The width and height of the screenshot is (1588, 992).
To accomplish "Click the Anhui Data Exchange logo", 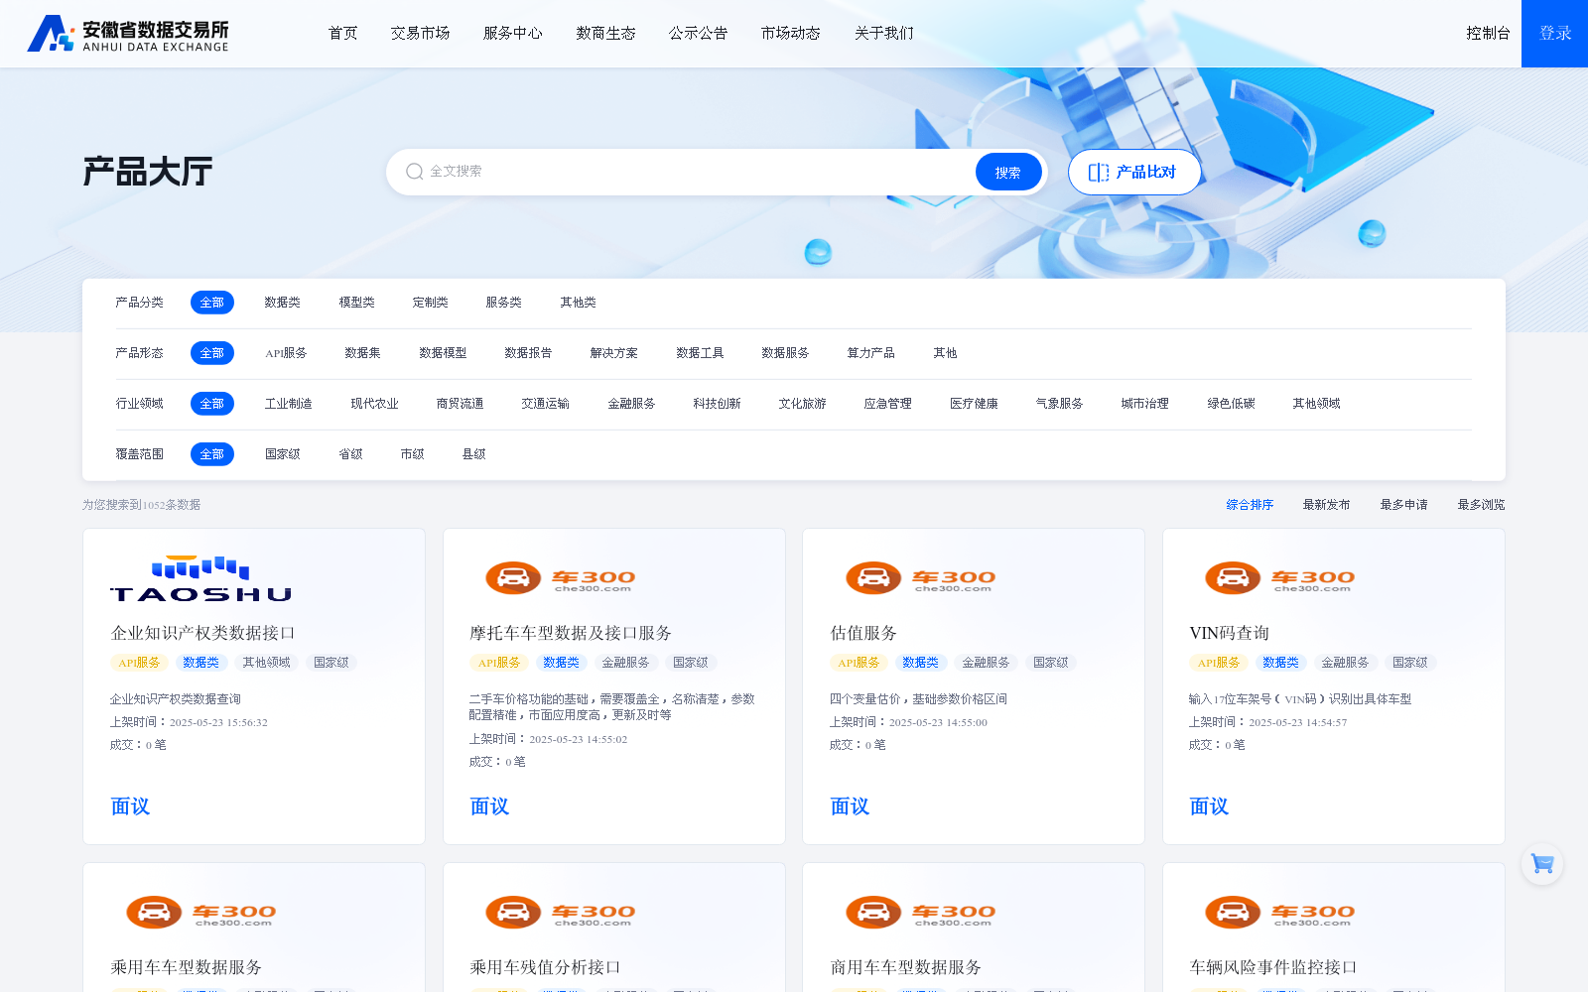I will 128,34.
